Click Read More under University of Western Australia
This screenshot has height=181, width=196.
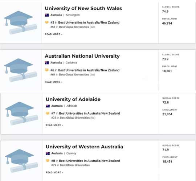point(54,173)
